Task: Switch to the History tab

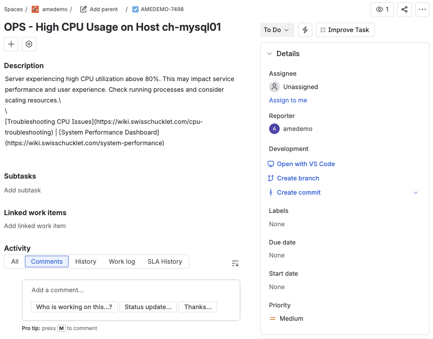Action: pos(86,261)
